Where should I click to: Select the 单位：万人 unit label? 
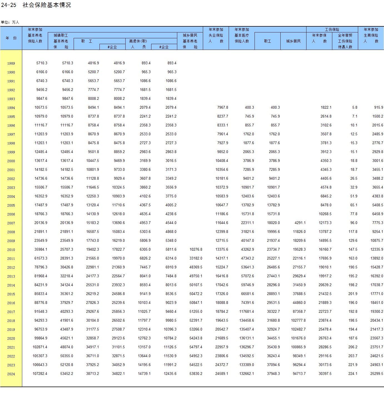point(10,22)
